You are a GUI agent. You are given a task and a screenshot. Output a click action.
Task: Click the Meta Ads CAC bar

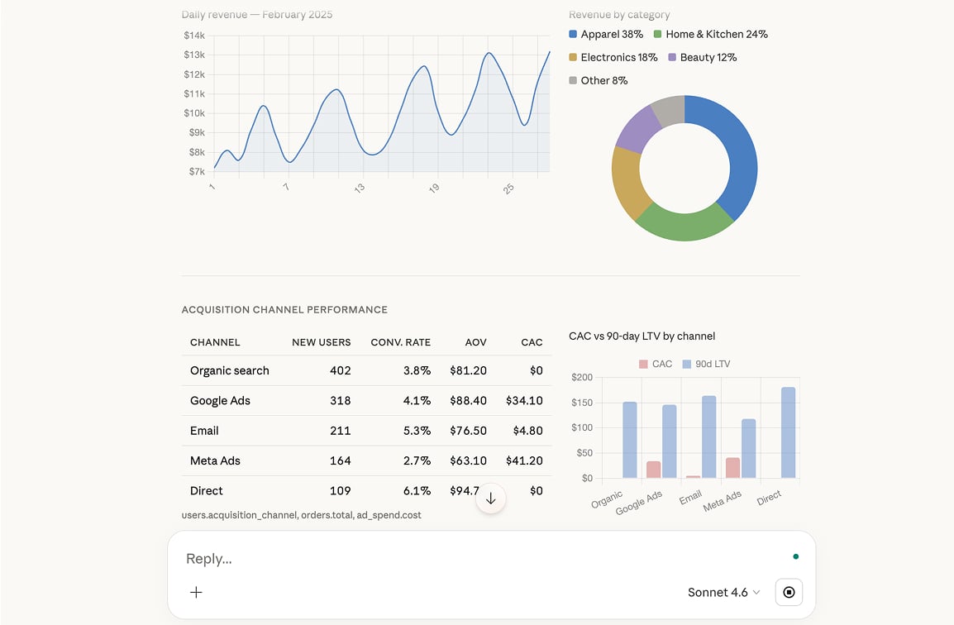coord(732,468)
